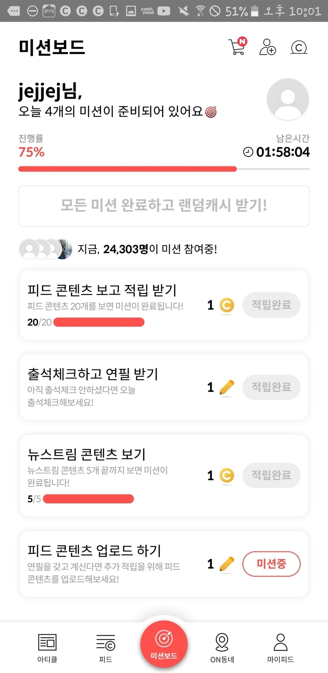This screenshot has height=673, width=328.
Task: Tap the participant avatars group
Action: pyautogui.click(x=45, y=249)
